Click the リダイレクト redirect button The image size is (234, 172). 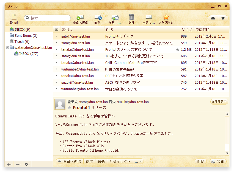tap(120, 162)
